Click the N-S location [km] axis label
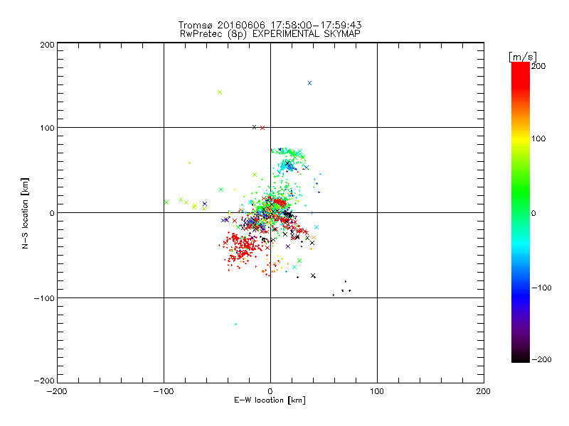Image resolution: width=569 pixels, height=426 pixels. [24, 213]
